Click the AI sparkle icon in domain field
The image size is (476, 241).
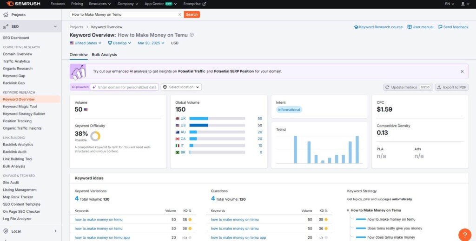tap(94, 87)
